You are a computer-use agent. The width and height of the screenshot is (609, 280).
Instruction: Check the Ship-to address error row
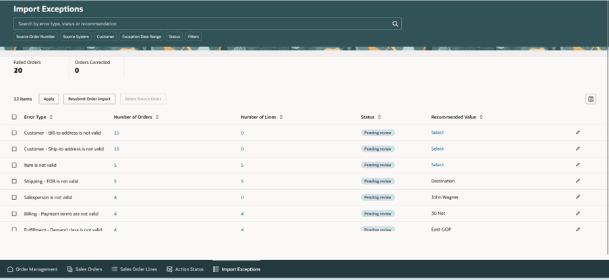coord(14,149)
